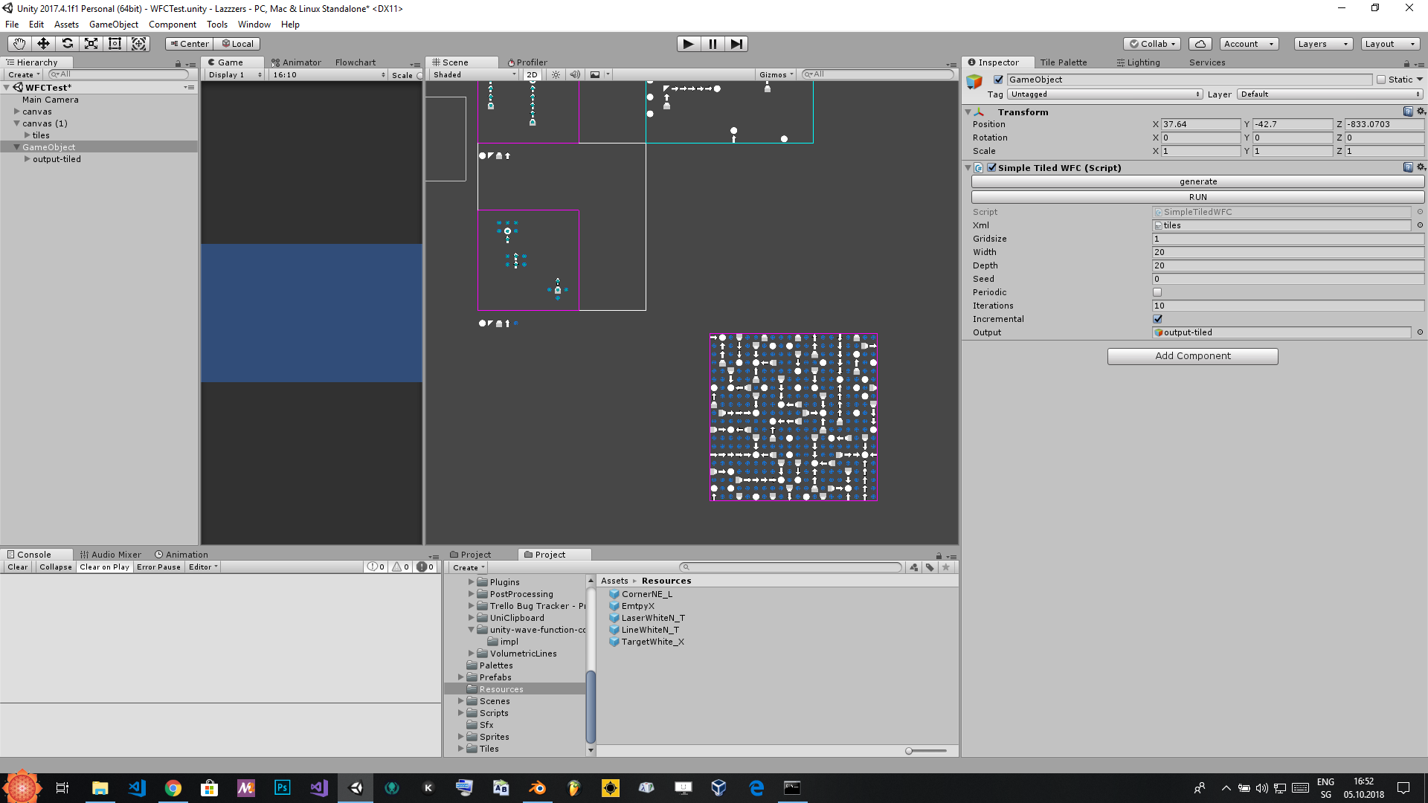Toggle Clear on Play in console
1428x803 pixels.
104,567
